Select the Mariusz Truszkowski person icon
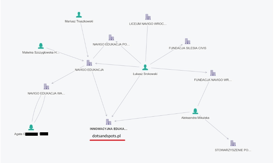The image size is (274, 163). [79, 15]
